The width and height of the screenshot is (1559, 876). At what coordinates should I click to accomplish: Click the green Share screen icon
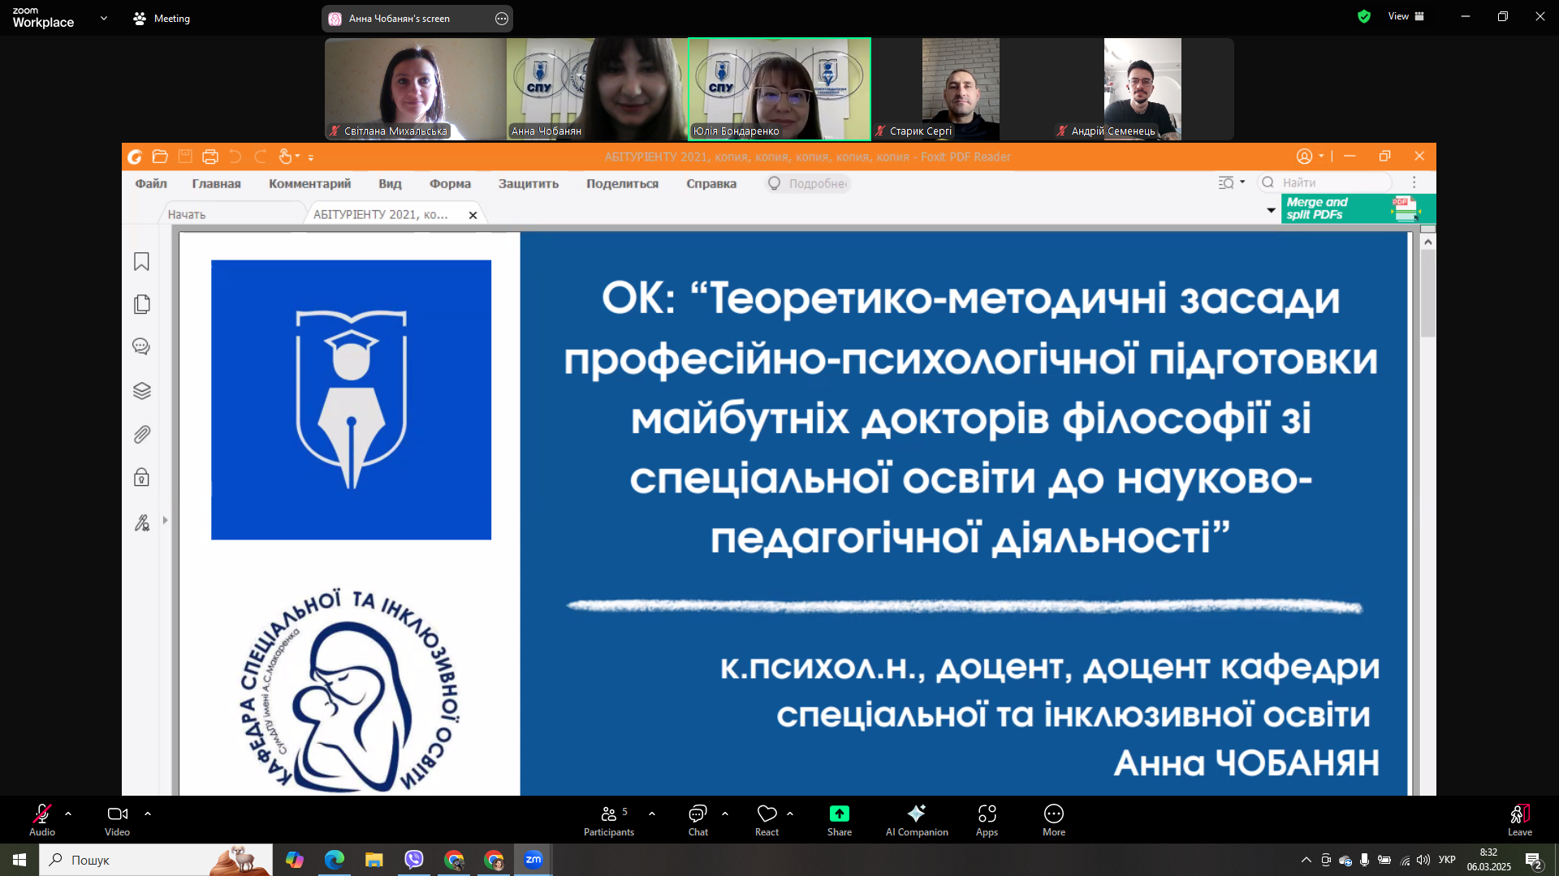[x=839, y=814]
